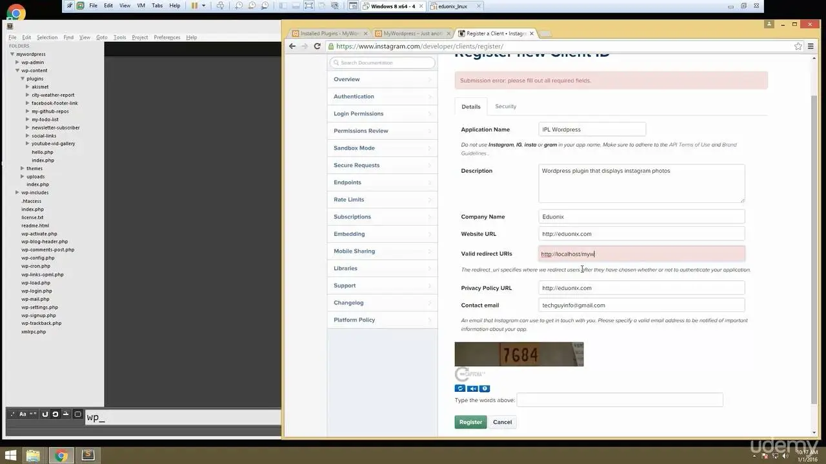Click the green Register button
This screenshot has height=464, width=826.
(470, 422)
